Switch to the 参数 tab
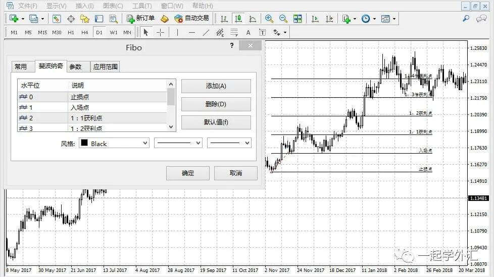This screenshot has width=494, height=277. 75,66
